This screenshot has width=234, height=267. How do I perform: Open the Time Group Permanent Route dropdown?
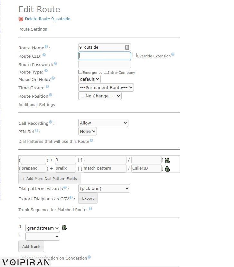click(x=106, y=87)
